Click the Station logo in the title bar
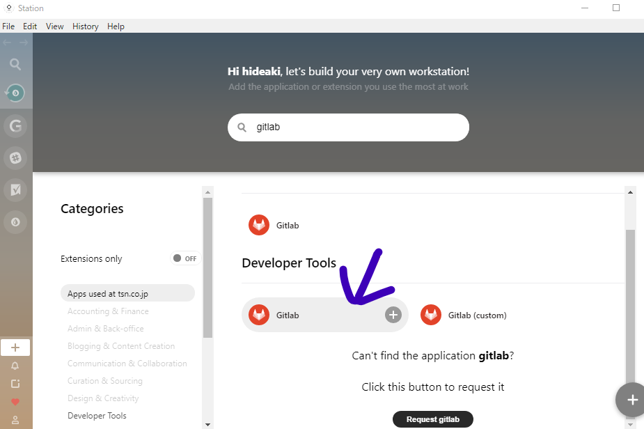Screen dimensions: 644x429 pos(8,8)
